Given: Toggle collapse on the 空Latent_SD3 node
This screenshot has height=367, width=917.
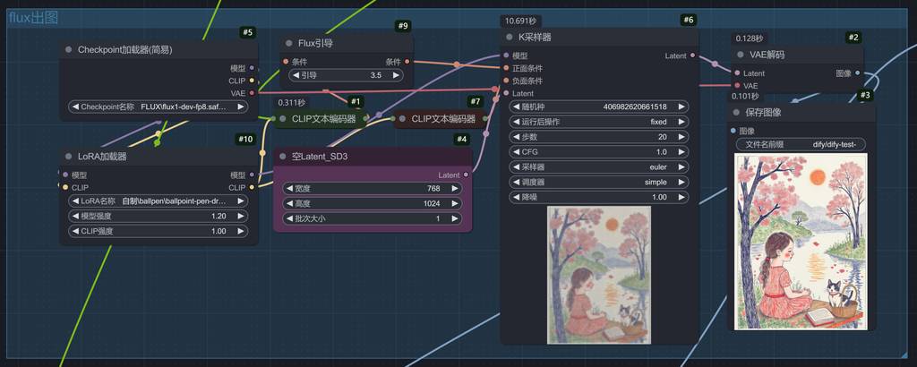Looking at the screenshot, I should pyautogui.click(x=282, y=156).
